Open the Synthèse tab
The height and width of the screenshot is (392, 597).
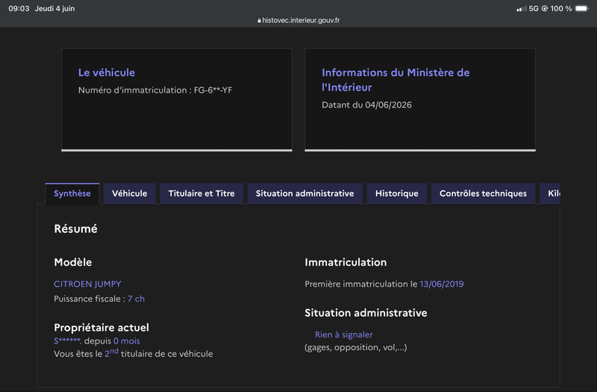tap(72, 193)
